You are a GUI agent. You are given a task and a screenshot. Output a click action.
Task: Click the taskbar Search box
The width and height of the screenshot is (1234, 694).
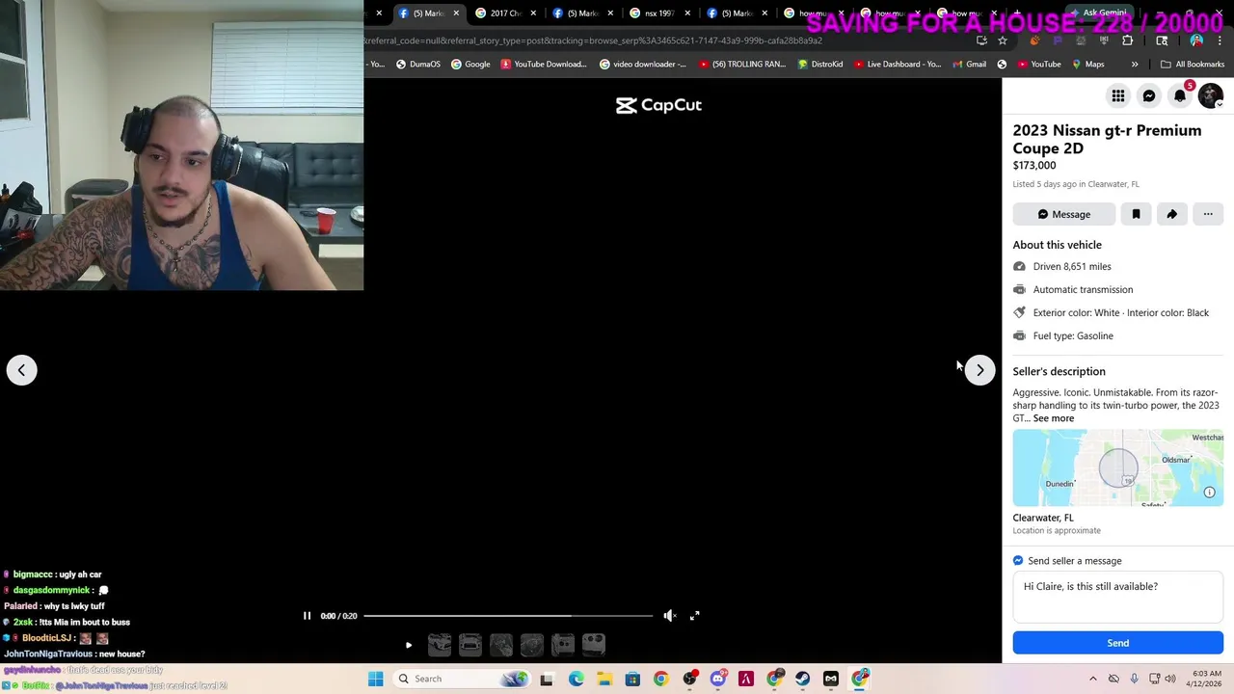click(463, 679)
